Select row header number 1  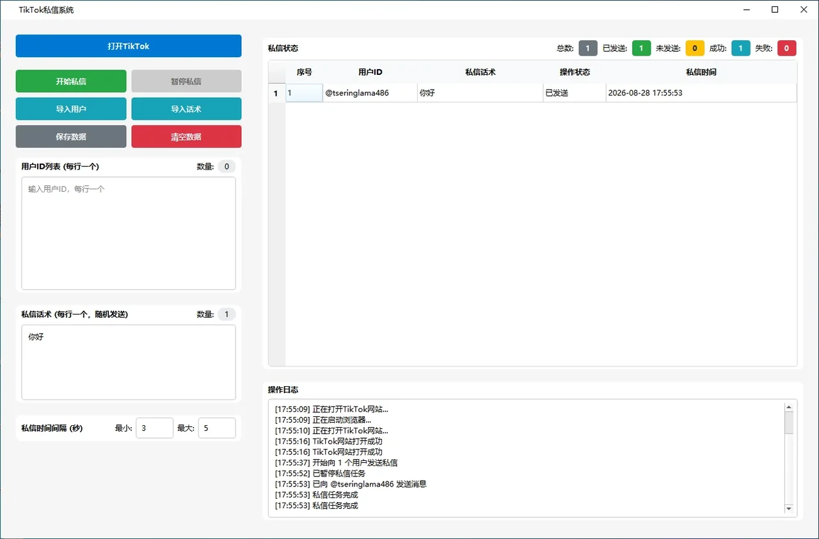click(276, 93)
